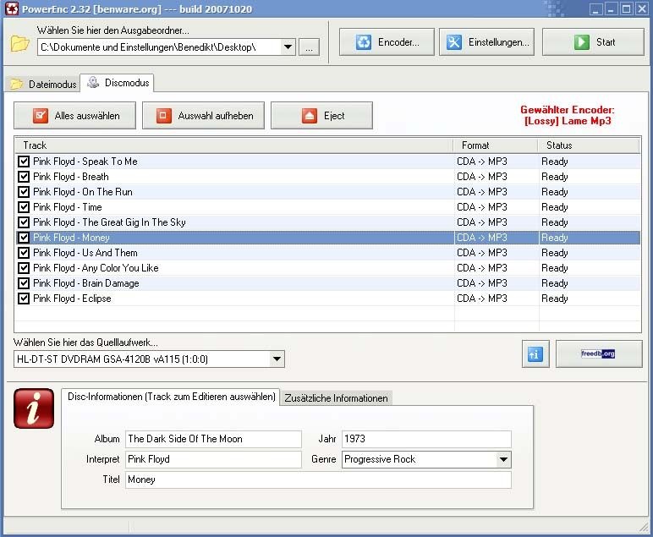Click the large red info icon
Image resolution: width=653 pixels, height=537 pixels.
coord(34,408)
